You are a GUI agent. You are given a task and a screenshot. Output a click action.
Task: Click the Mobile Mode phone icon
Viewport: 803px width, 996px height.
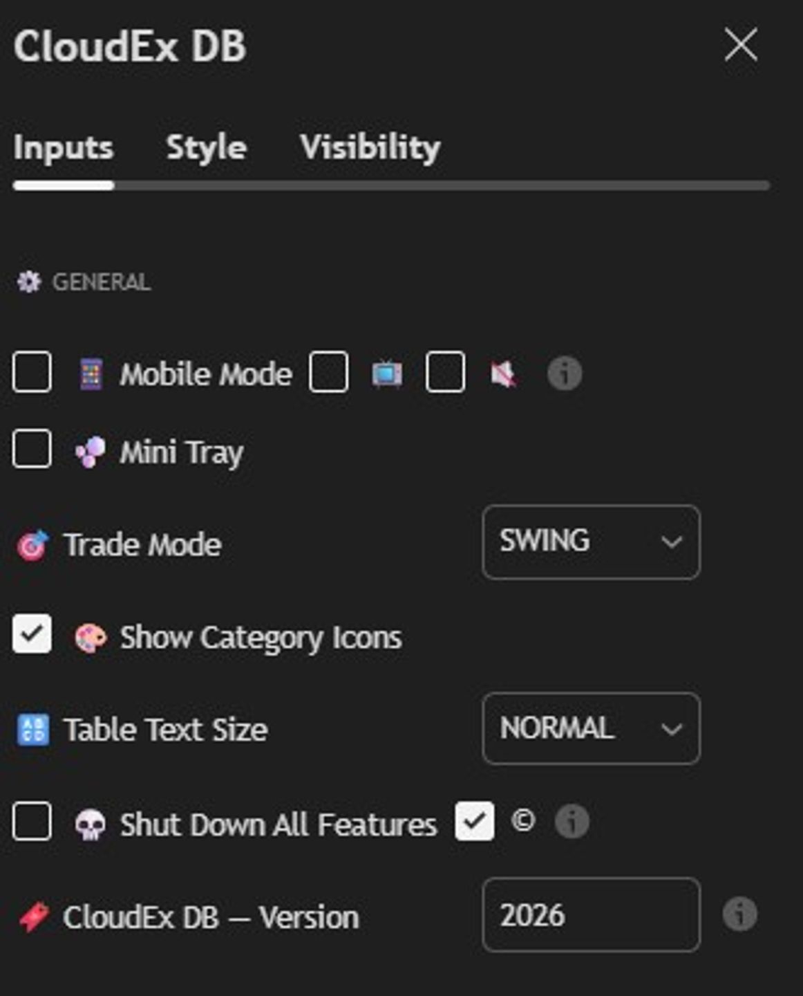click(x=91, y=374)
